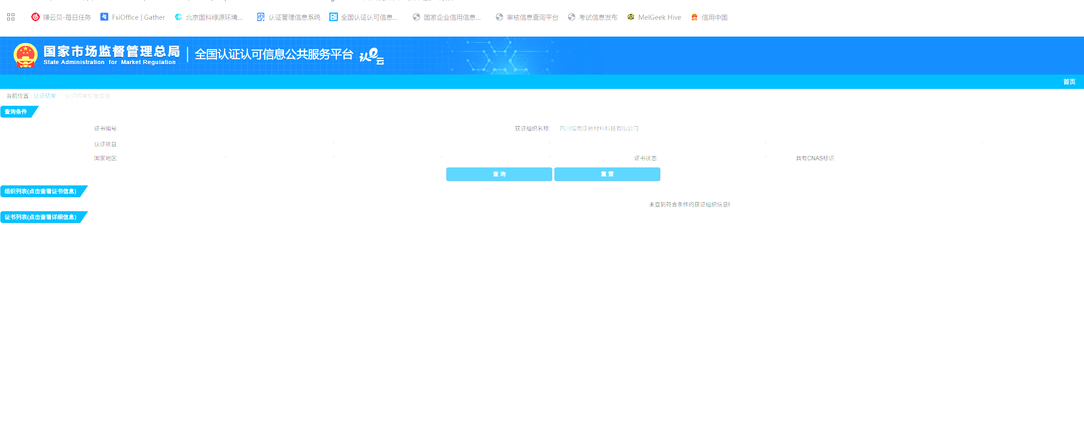Open the 认证管理信息系统 bookmark

tap(289, 17)
